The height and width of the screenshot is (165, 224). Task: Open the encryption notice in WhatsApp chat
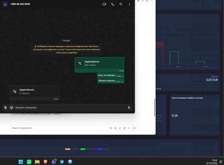[x=66, y=50]
